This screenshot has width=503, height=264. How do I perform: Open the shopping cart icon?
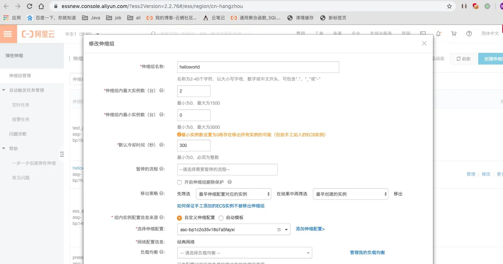[454, 34]
